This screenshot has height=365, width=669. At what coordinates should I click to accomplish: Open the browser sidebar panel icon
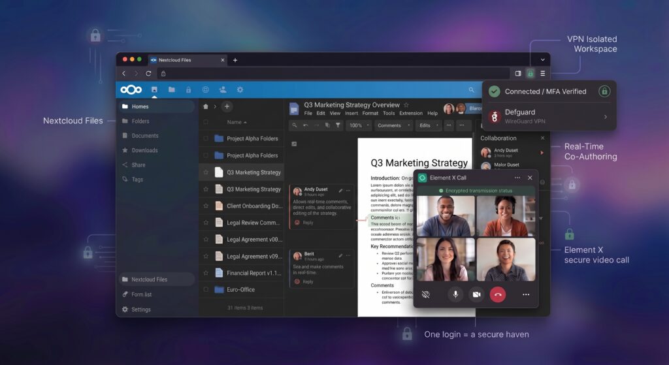(x=517, y=73)
